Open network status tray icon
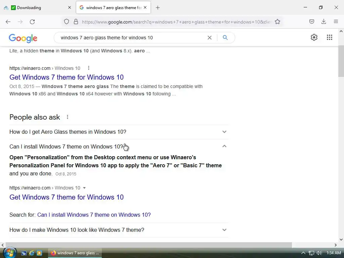 coord(311,253)
